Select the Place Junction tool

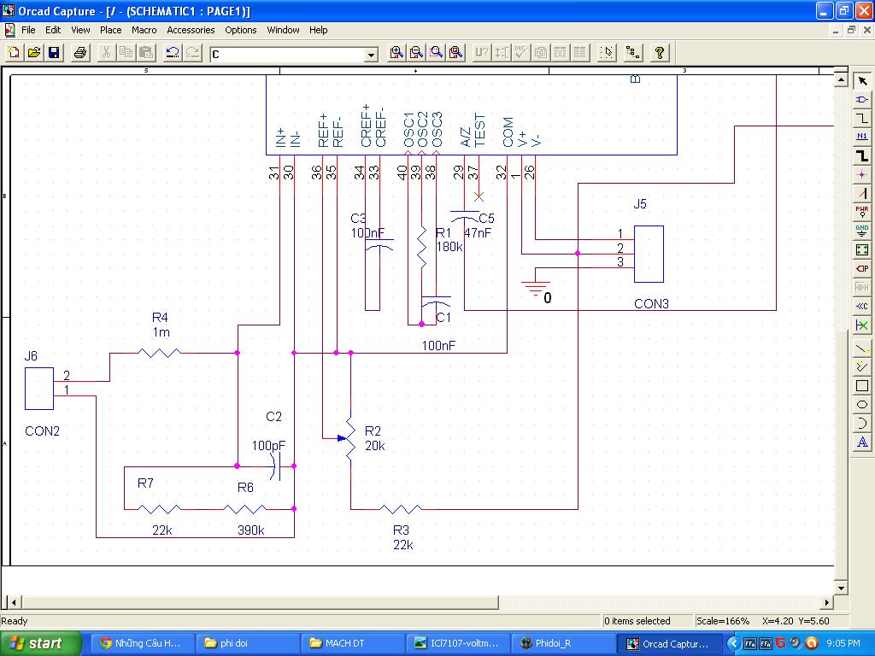click(x=862, y=174)
